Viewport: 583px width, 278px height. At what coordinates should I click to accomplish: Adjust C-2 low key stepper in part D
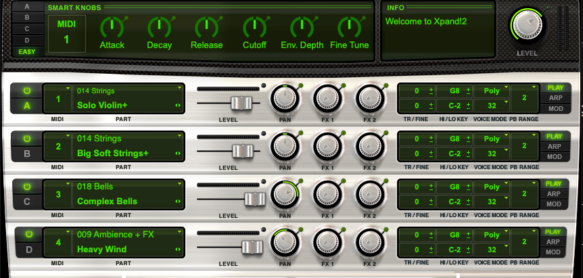468,250
